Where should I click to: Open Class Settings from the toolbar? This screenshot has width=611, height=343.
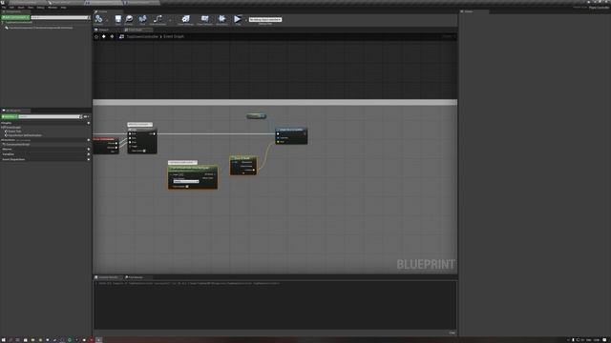pyautogui.click(x=186, y=19)
